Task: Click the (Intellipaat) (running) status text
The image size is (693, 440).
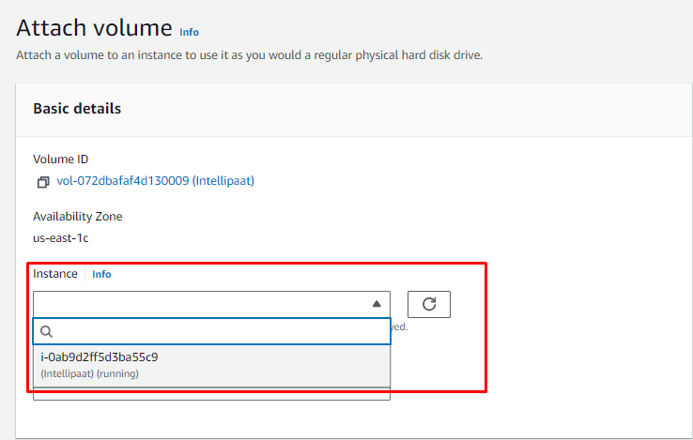Action: pos(90,373)
